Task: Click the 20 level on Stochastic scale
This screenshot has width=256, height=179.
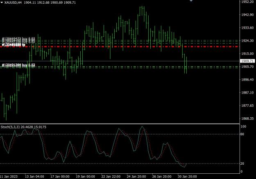Action: click(242, 163)
